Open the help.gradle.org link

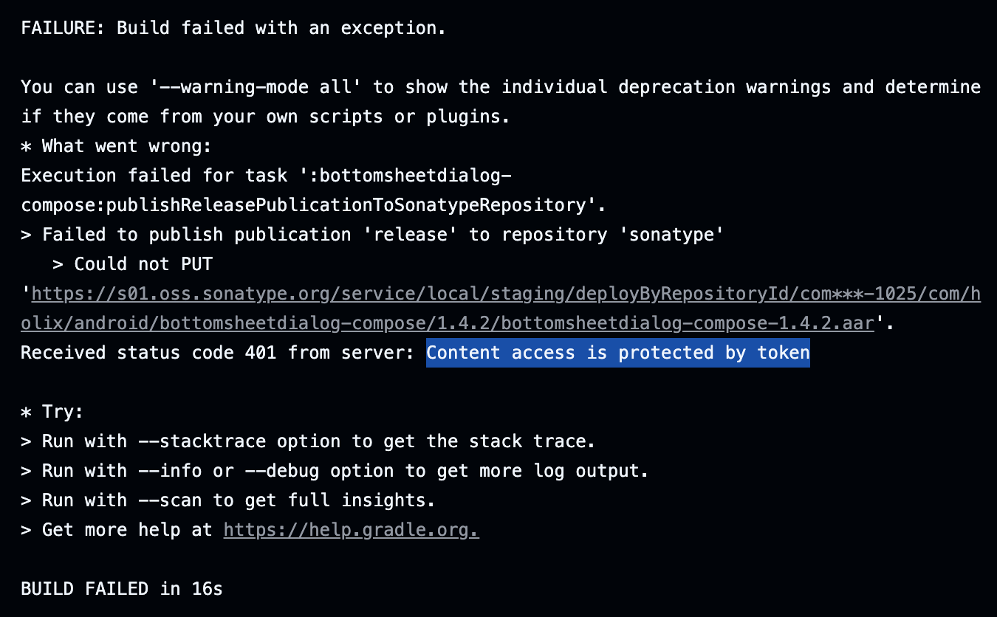point(351,530)
